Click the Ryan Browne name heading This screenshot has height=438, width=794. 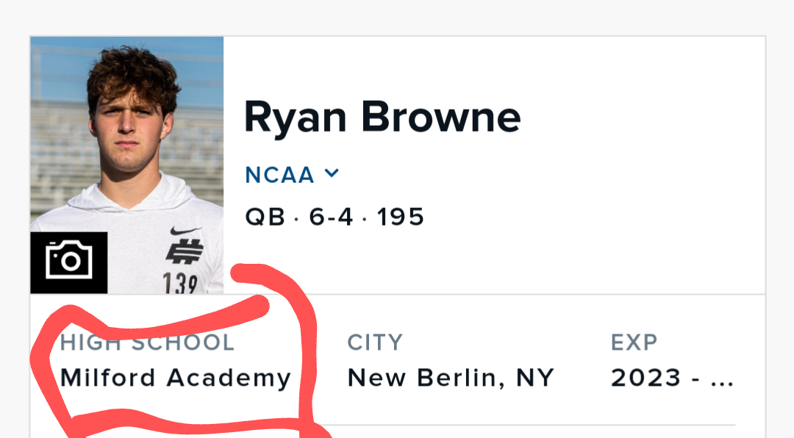pyautogui.click(x=382, y=116)
